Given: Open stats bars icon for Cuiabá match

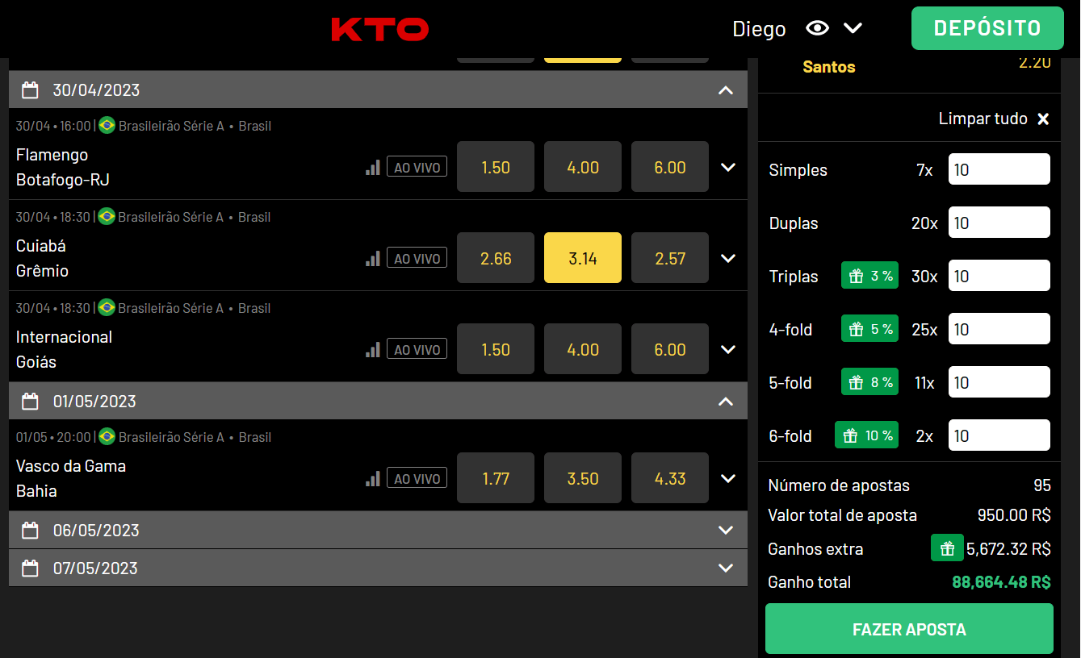Looking at the screenshot, I should (372, 258).
